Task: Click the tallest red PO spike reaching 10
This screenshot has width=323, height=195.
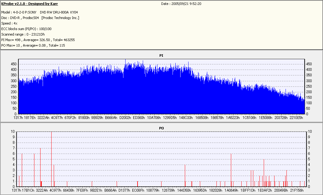Action: [x=51, y=159]
